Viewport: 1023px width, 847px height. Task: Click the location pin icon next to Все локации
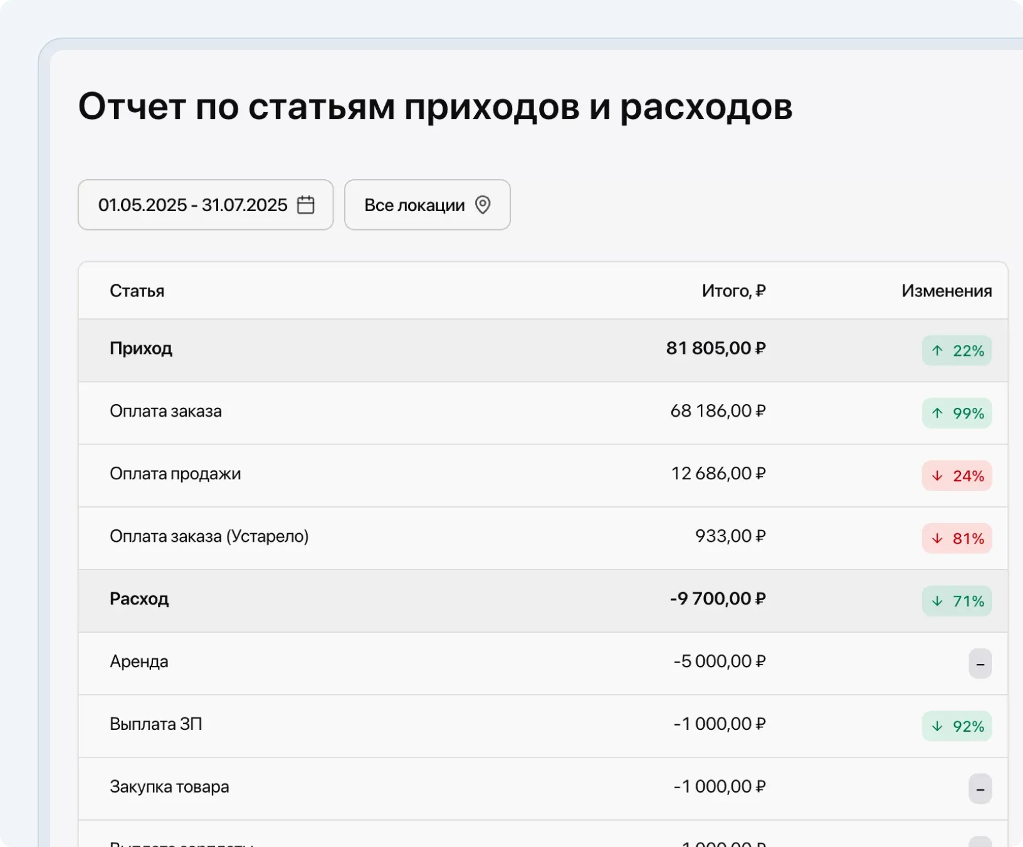click(x=483, y=204)
